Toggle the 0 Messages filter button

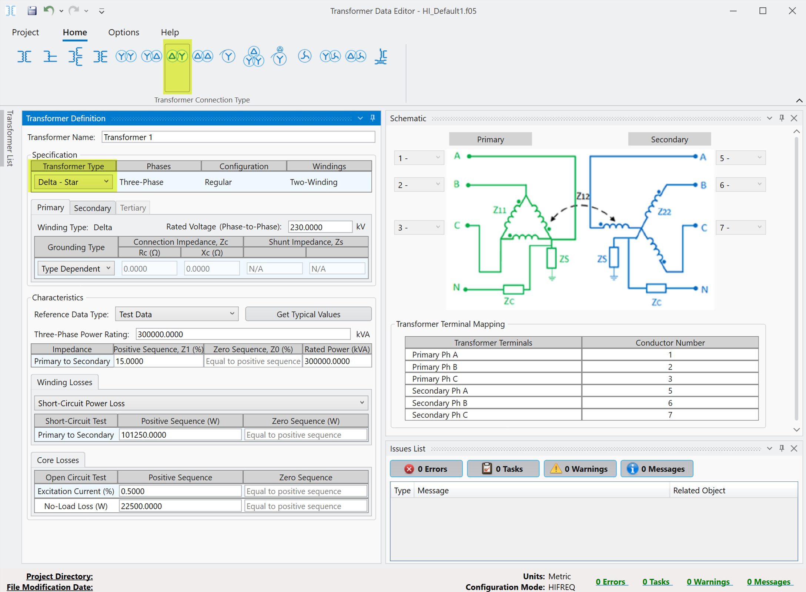click(657, 469)
